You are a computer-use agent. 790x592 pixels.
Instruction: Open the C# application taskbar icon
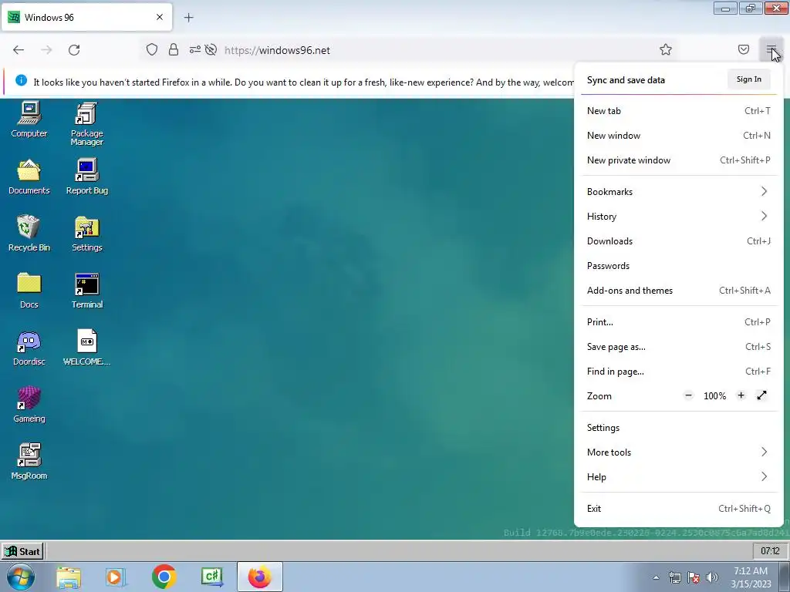coord(211,577)
